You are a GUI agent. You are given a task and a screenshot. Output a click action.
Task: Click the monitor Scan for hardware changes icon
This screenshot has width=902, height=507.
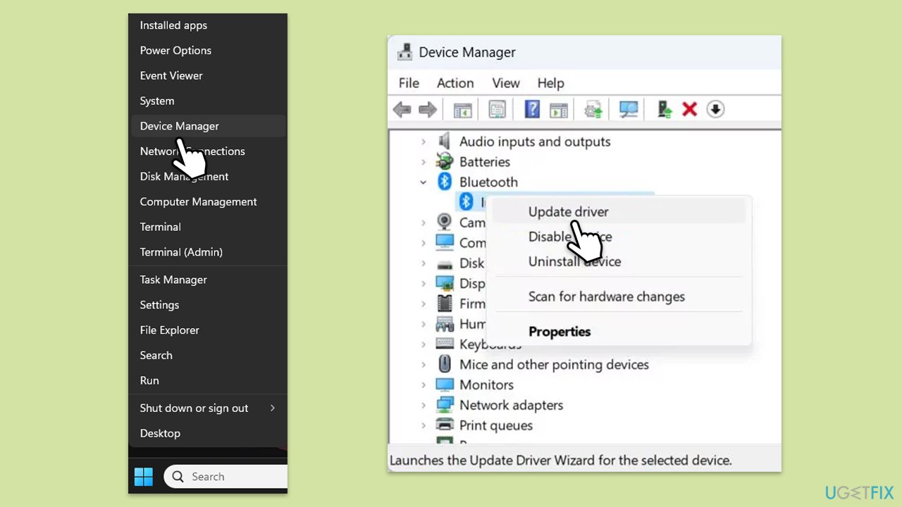(628, 109)
